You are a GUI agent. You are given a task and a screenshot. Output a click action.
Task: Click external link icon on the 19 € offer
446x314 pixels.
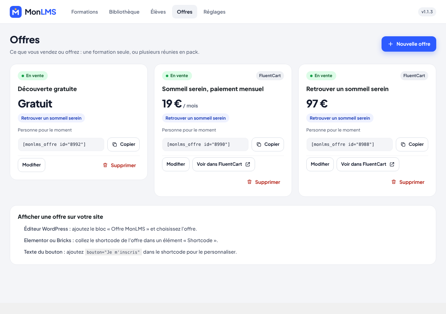pyautogui.click(x=248, y=164)
